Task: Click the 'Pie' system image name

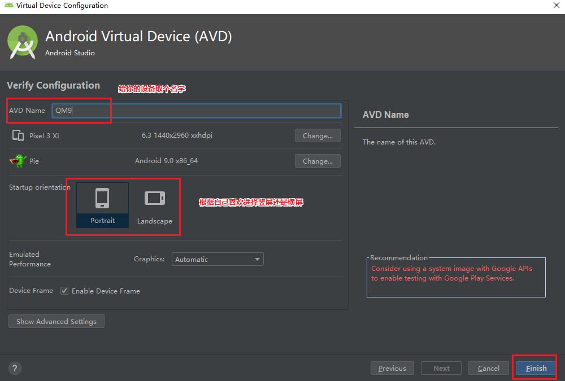Action: [34, 161]
